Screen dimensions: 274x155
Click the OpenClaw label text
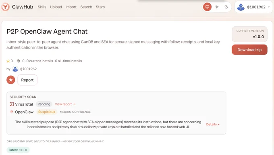[x=24, y=112]
